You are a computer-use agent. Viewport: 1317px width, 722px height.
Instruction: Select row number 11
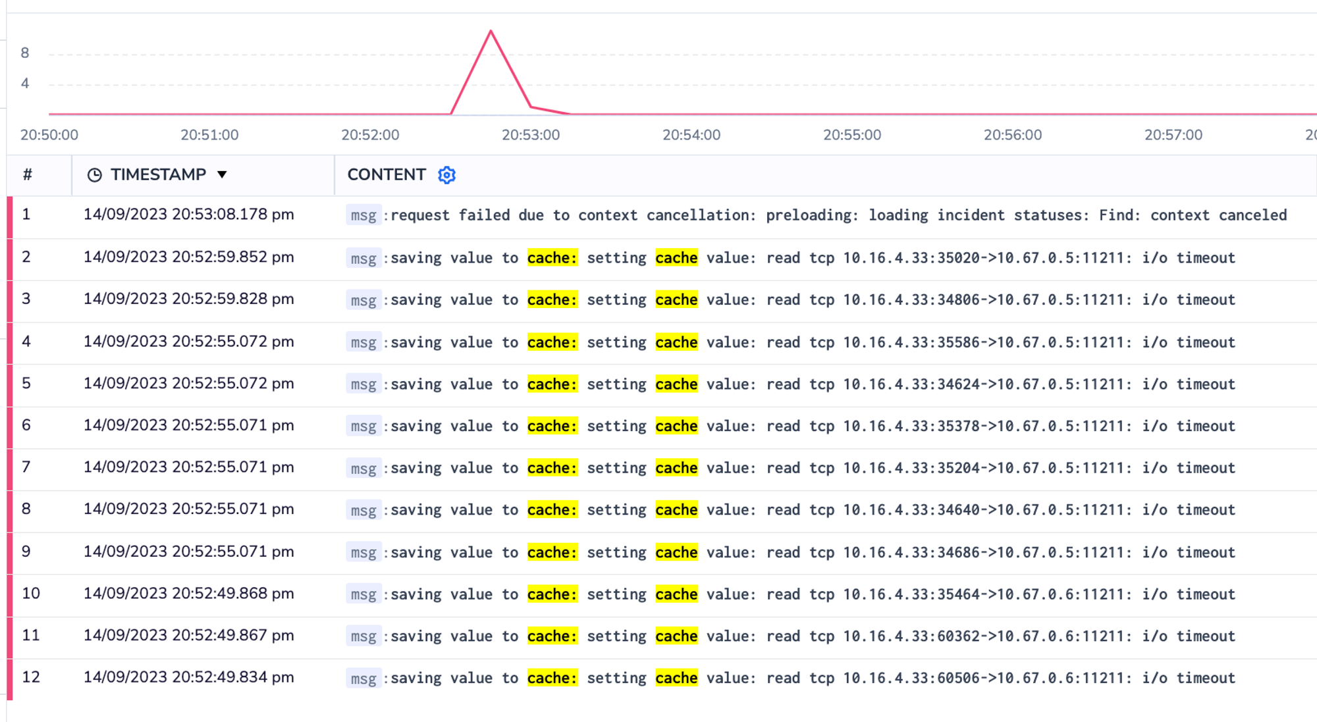31,636
